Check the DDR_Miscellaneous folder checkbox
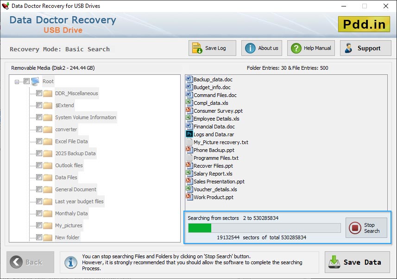This screenshot has width=397, height=279. point(39,93)
